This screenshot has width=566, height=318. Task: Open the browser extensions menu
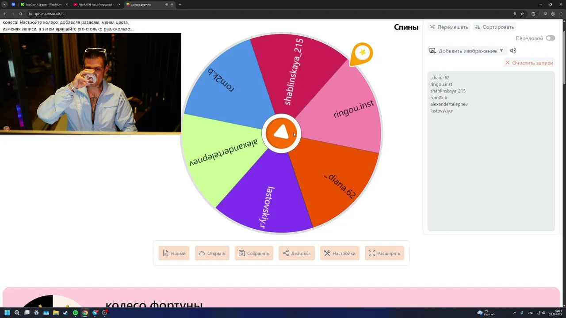coord(533,14)
